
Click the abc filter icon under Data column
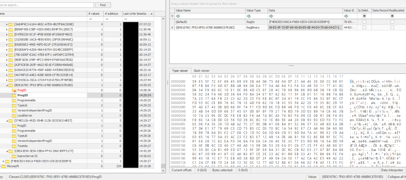[271, 16]
